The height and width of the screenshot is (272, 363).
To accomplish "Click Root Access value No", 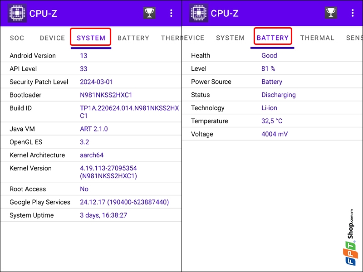I will pos(84,189).
